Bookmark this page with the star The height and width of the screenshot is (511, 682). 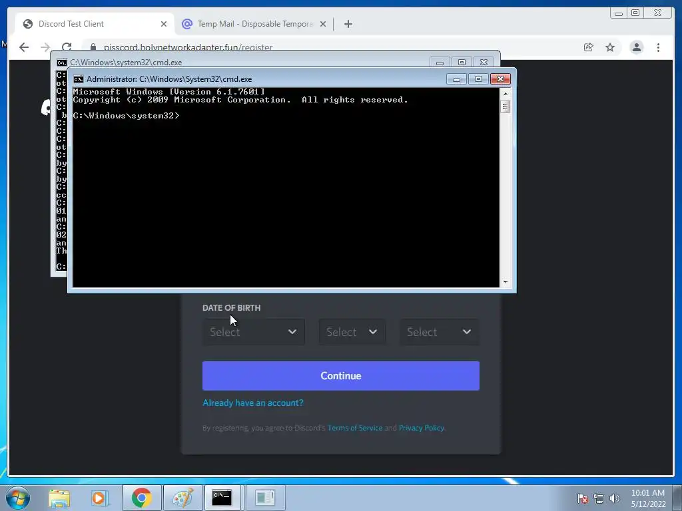click(x=610, y=47)
